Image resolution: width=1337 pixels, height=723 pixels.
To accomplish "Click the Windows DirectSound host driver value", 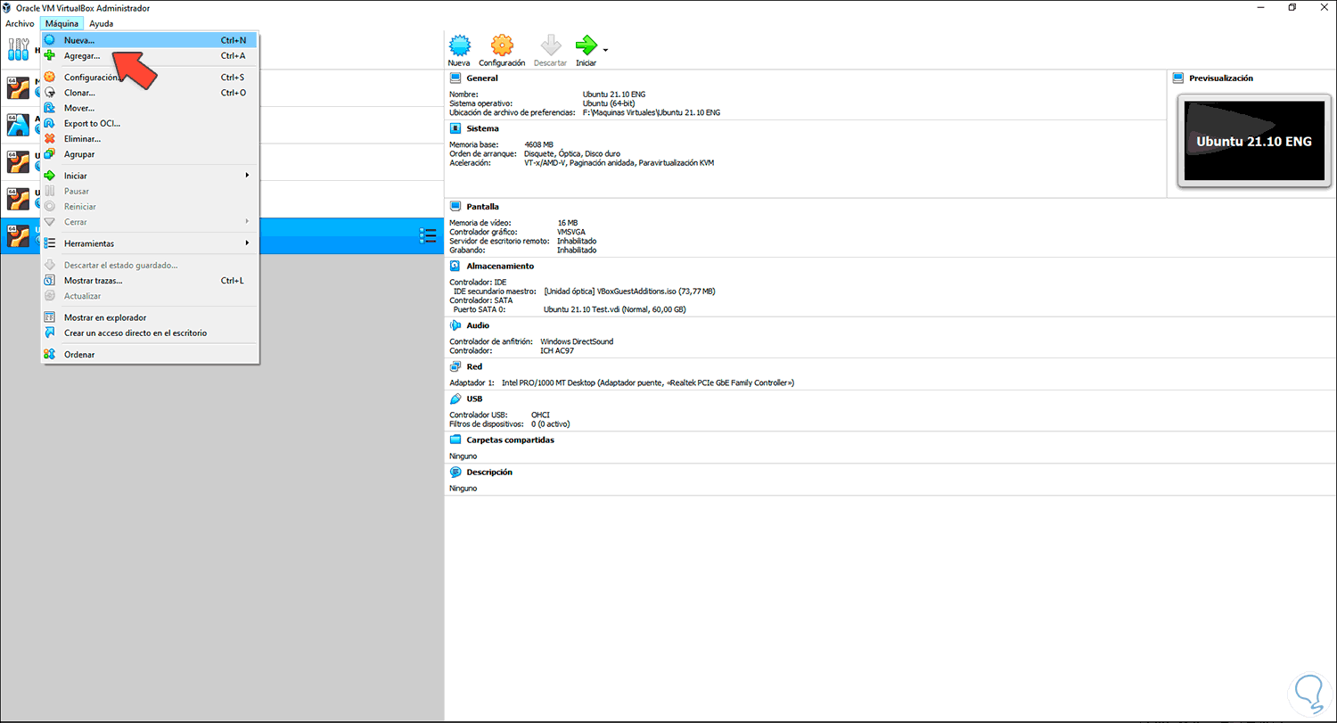I will 577,341.
